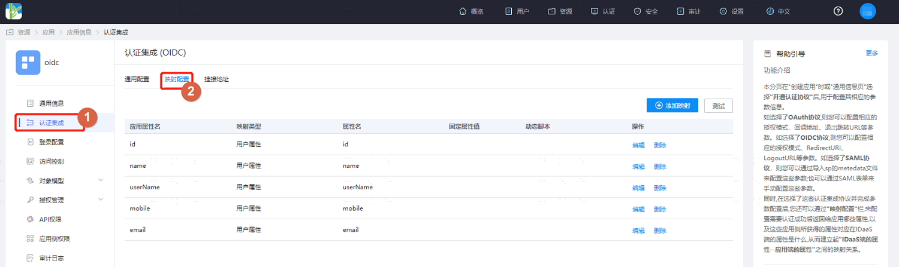Click the 应用侧权限 grid icon
The image size is (899, 267).
click(x=30, y=239)
